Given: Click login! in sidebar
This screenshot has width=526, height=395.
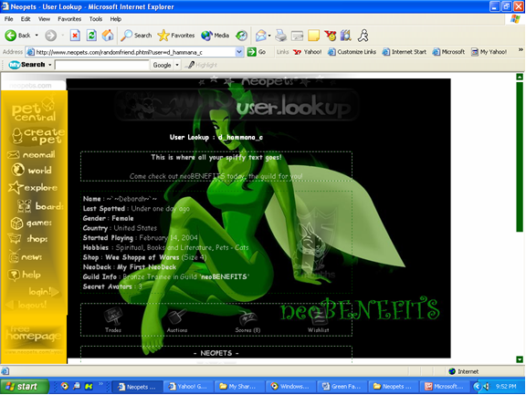Looking at the screenshot, I should pyautogui.click(x=44, y=292).
